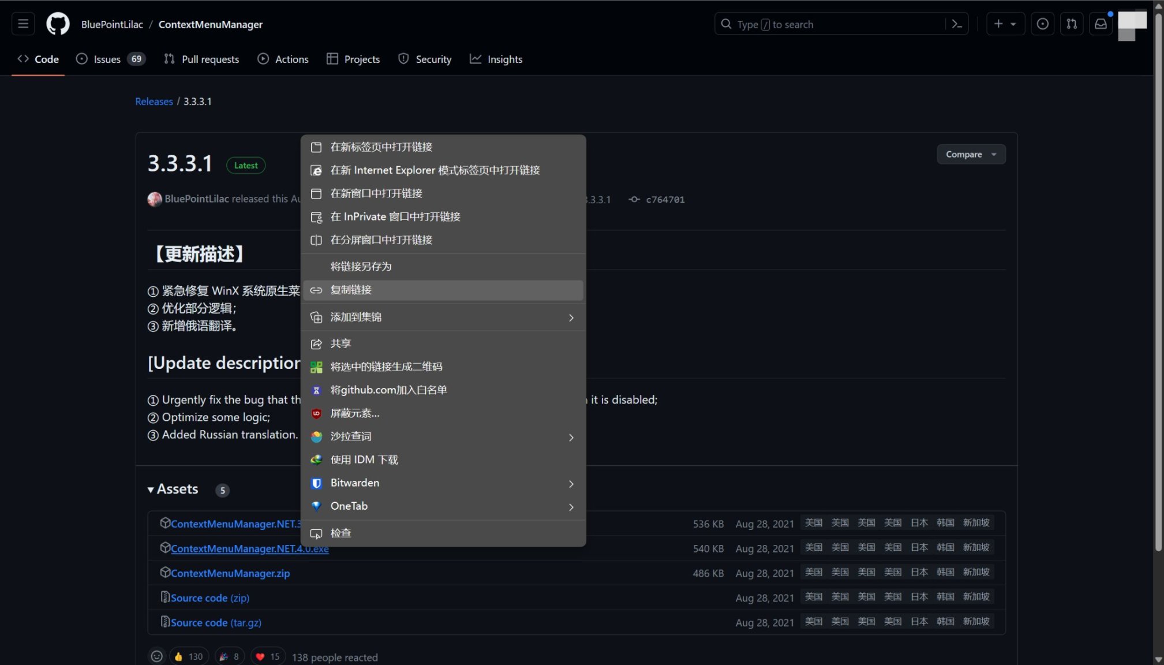Open the Releases breadcrumb link
Screen dimensions: 1164x665
pos(154,102)
